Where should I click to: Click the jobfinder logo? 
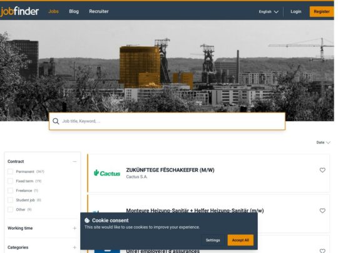pyautogui.click(x=19, y=11)
